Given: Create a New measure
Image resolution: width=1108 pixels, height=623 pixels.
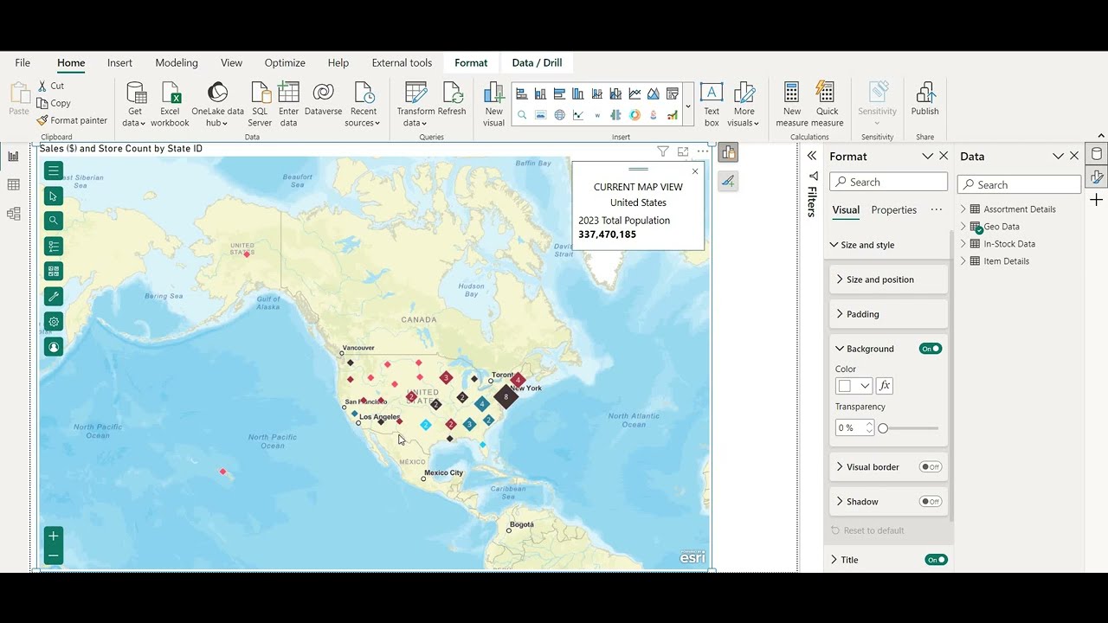Looking at the screenshot, I should tap(791, 104).
